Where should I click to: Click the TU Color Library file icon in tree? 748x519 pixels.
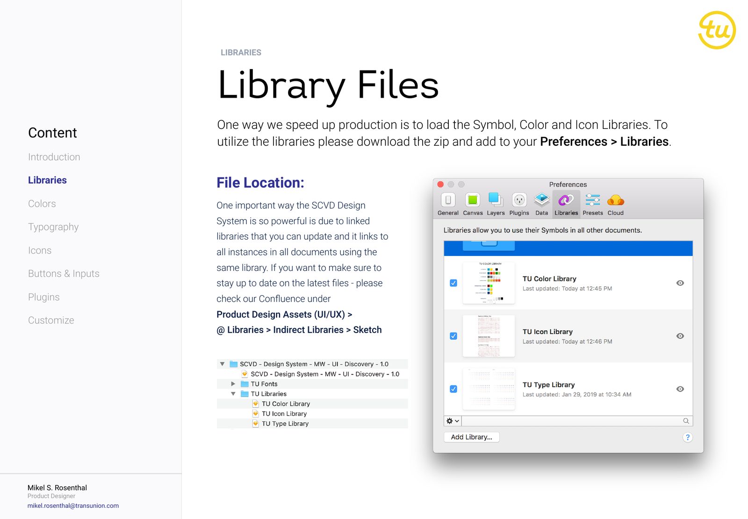(255, 404)
